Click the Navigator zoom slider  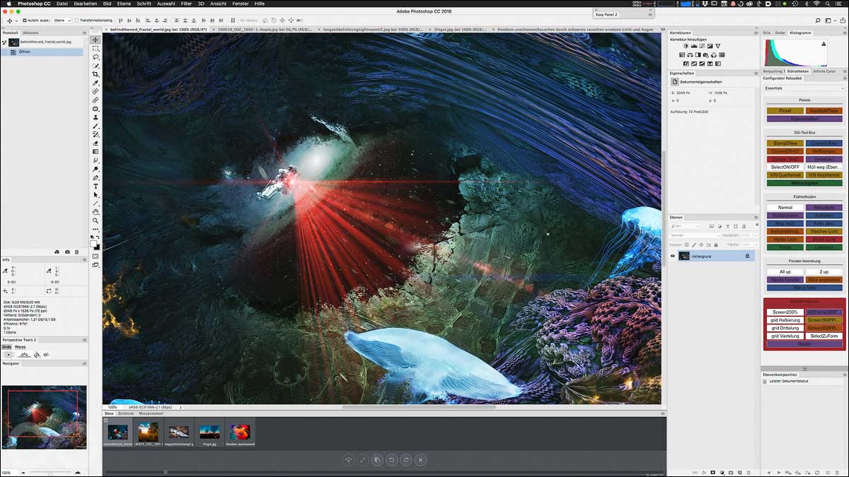point(50,473)
